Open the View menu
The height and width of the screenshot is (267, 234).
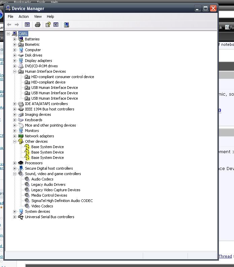pos(38,16)
